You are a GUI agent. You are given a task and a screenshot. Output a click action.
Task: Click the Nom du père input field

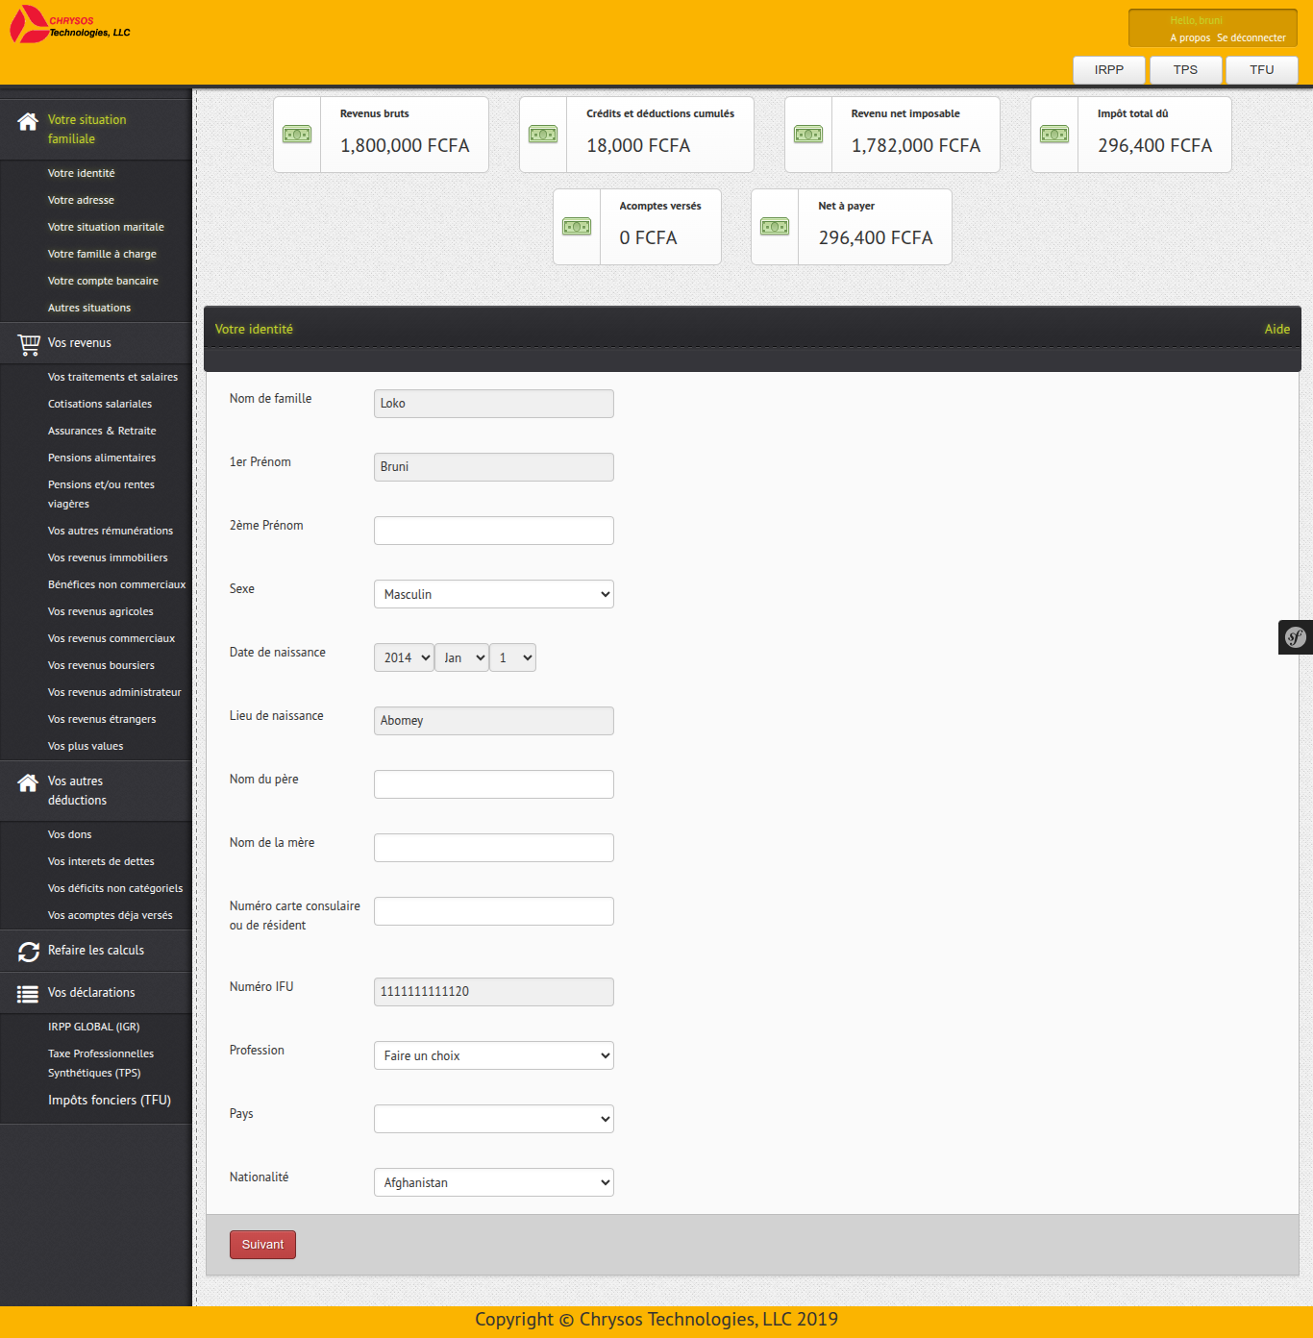click(494, 784)
